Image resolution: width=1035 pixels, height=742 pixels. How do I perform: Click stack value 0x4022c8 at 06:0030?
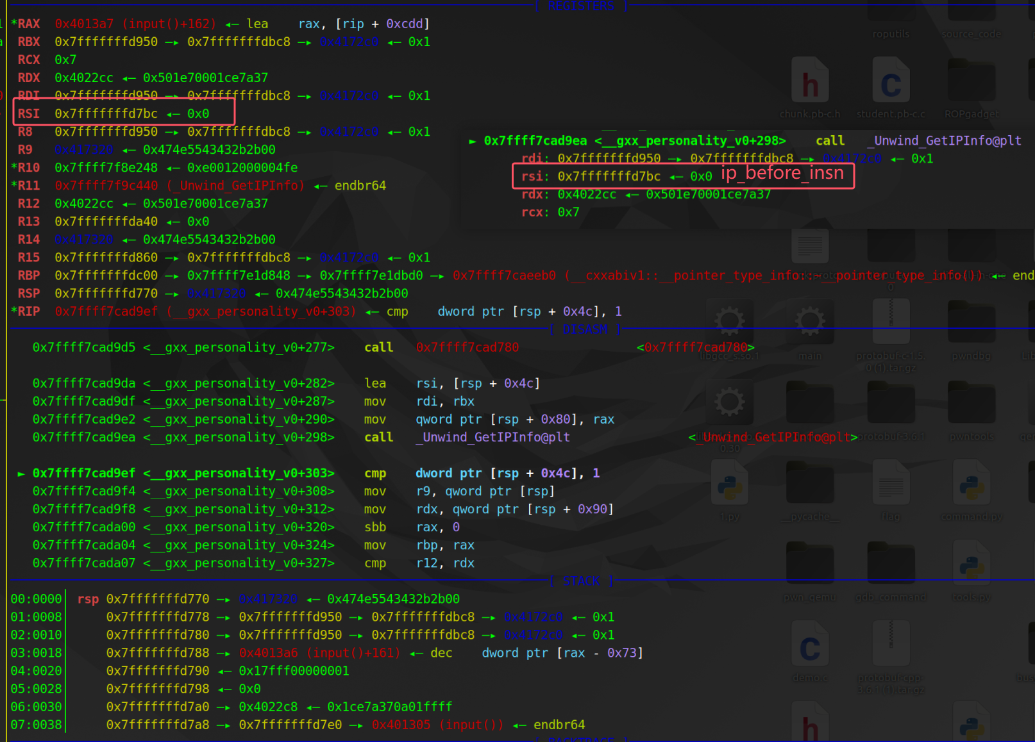click(x=268, y=707)
